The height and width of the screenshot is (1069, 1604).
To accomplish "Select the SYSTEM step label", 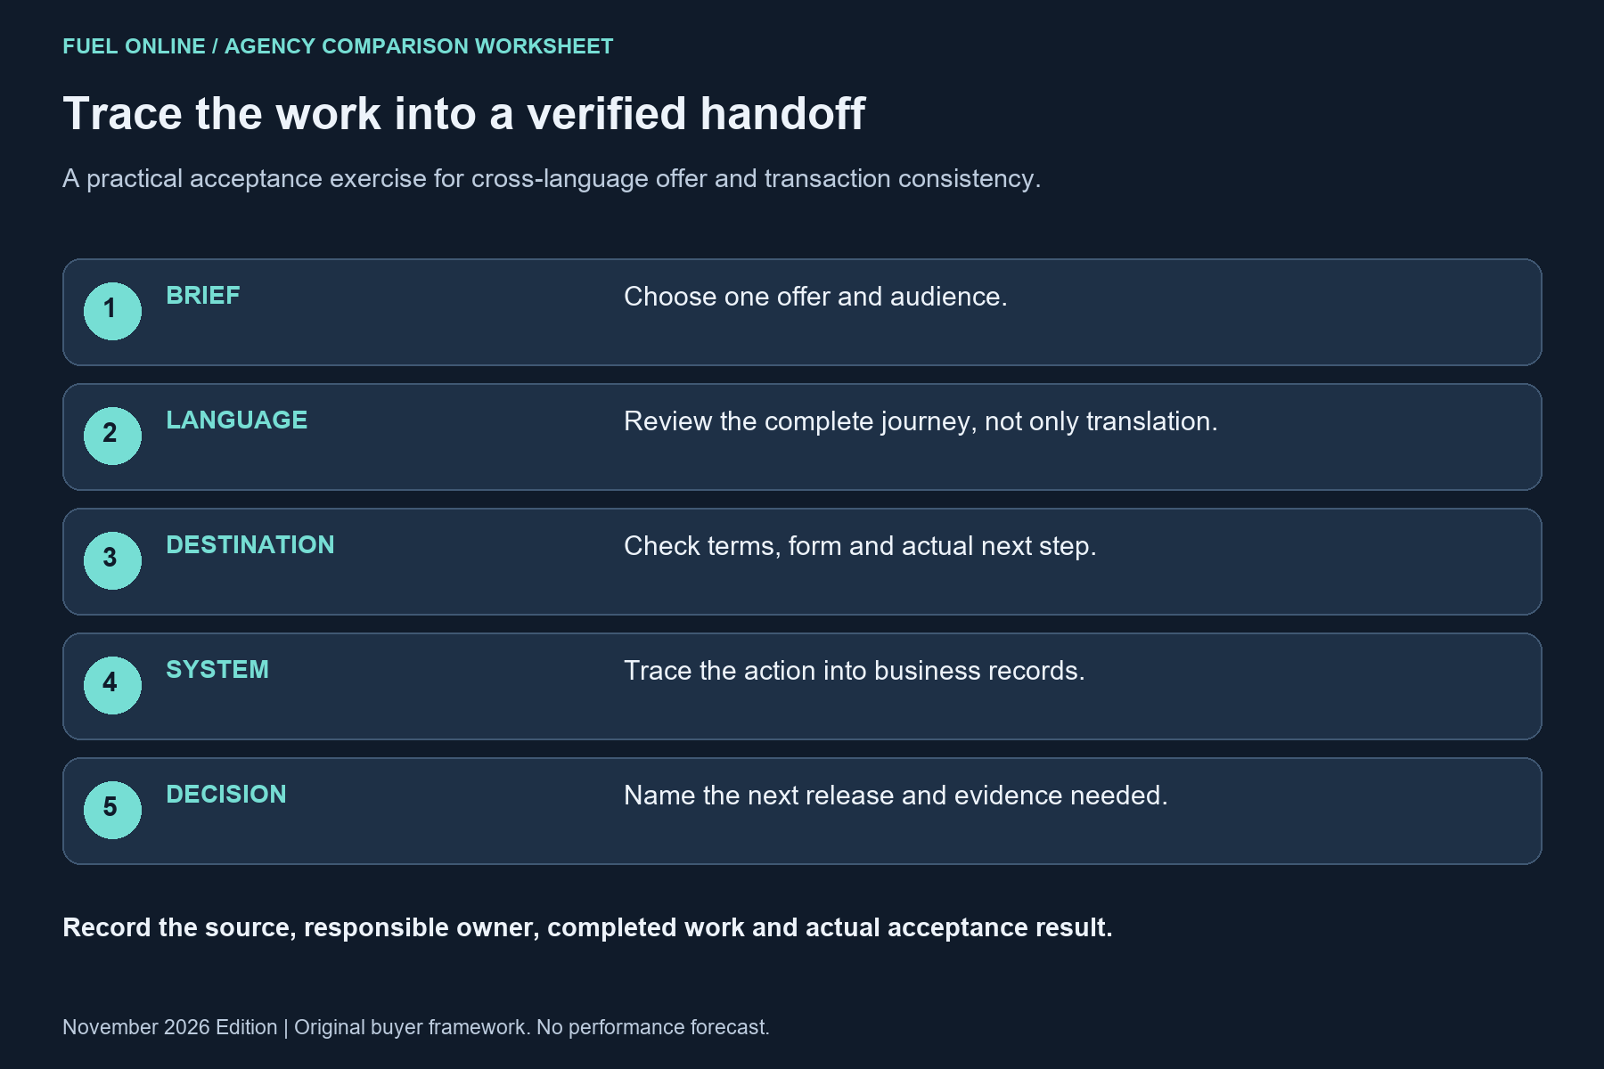I will click(217, 670).
